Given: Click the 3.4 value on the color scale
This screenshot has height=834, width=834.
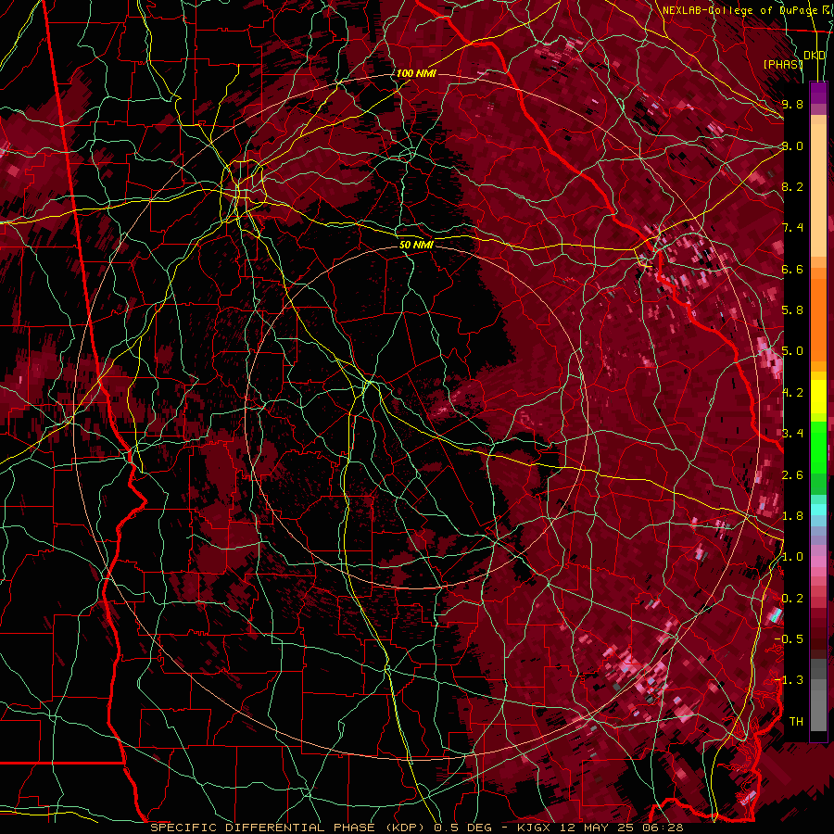Looking at the screenshot, I should (792, 434).
